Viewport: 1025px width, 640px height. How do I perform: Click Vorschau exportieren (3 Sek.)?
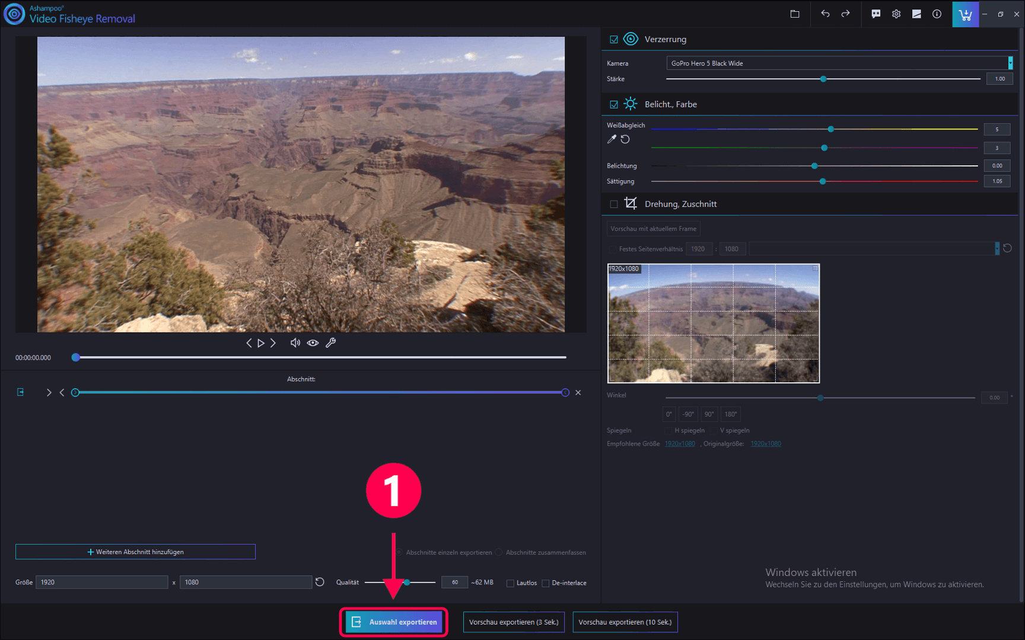(514, 622)
